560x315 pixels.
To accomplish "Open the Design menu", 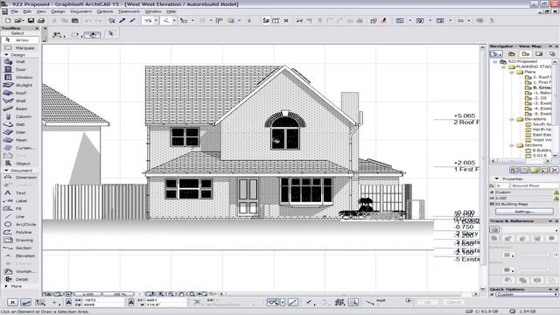I will click(59, 11).
